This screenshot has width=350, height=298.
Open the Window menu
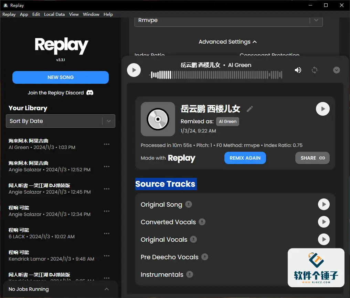91,14
